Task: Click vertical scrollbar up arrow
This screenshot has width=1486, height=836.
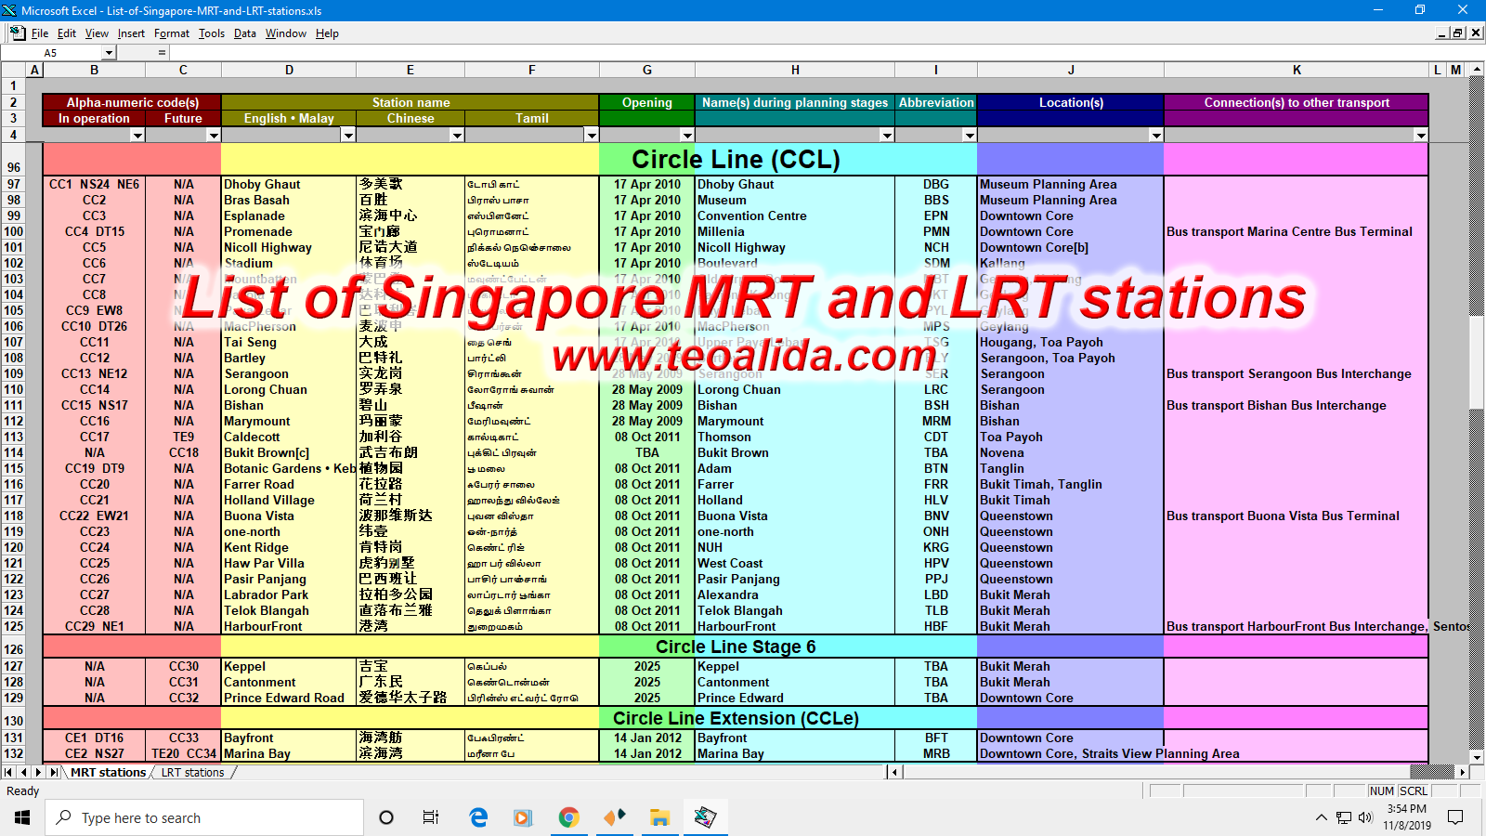Action: pos(1478,70)
